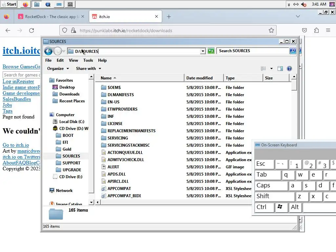Open the list all tabs chevron in Firefox
Viewport: 336px width, 252px height.
coord(298,16)
